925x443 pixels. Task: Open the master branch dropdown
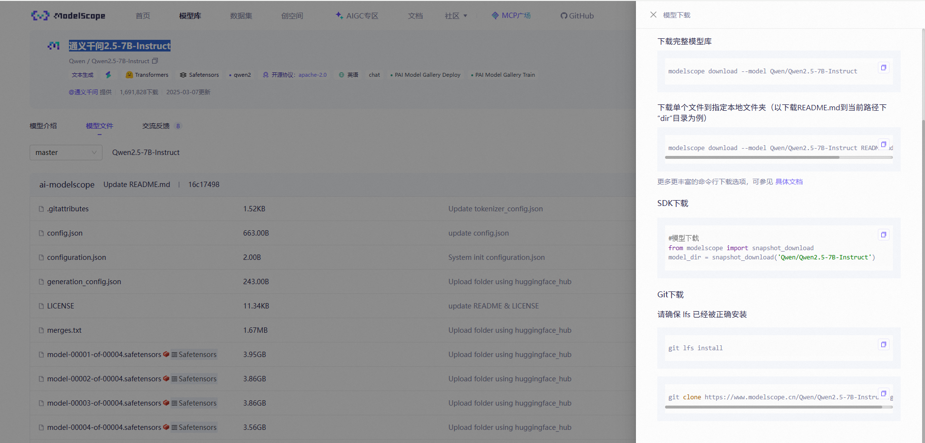66,153
